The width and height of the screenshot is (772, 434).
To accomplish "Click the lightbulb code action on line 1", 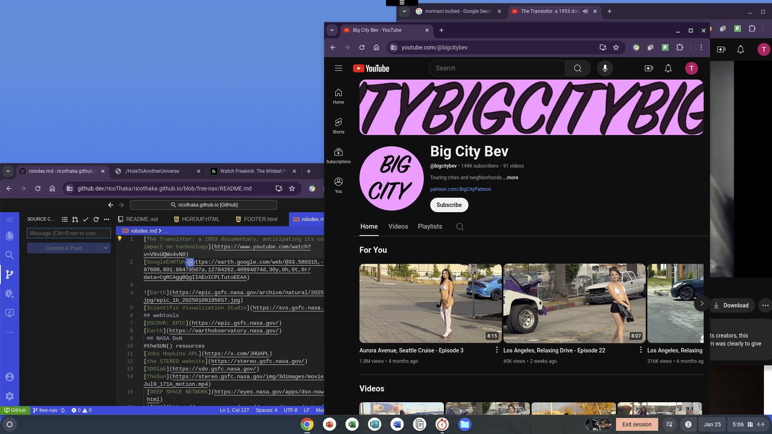I will (119, 239).
